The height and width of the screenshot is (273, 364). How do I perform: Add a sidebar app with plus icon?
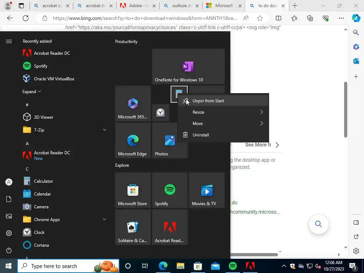356,77
